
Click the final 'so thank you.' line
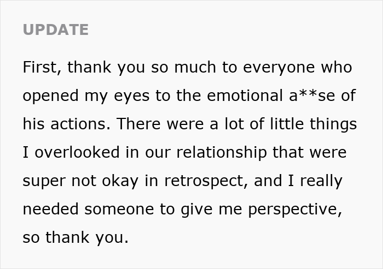76,237
